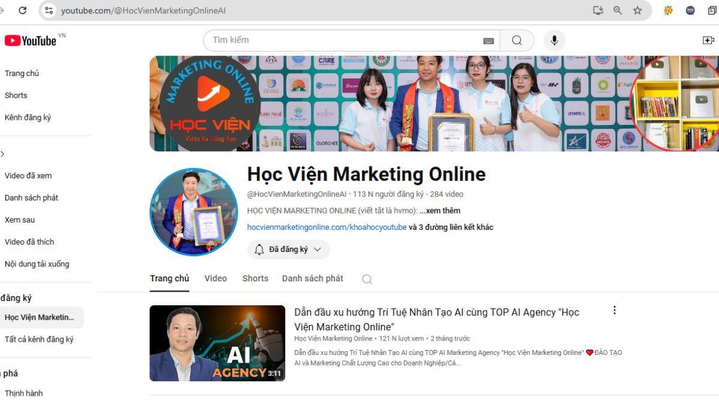Viewport: 719px width, 404px height.
Task: Click channel name under the featured video title
Action: [333, 339]
